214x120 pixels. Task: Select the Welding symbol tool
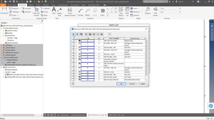point(88,12)
